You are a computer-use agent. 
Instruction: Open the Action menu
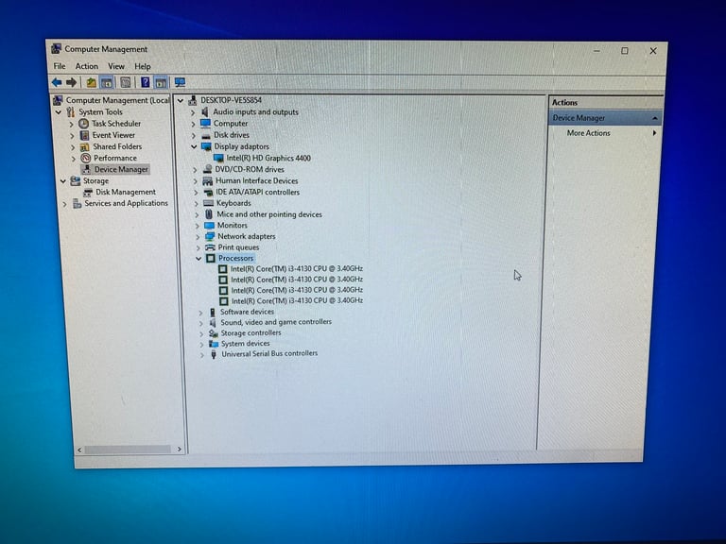click(x=87, y=66)
